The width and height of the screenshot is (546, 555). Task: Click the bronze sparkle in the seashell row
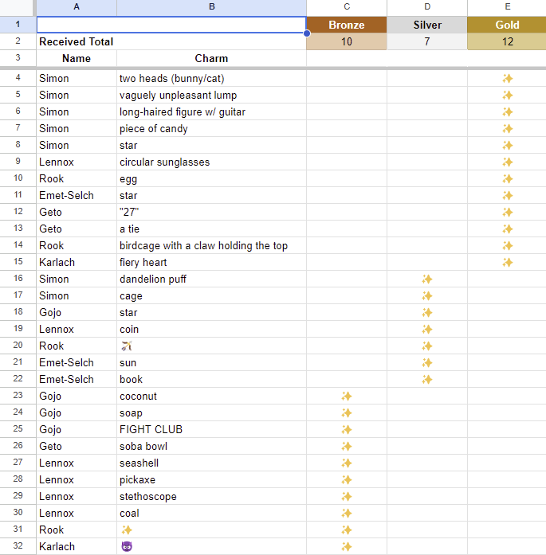click(x=347, y=463)
